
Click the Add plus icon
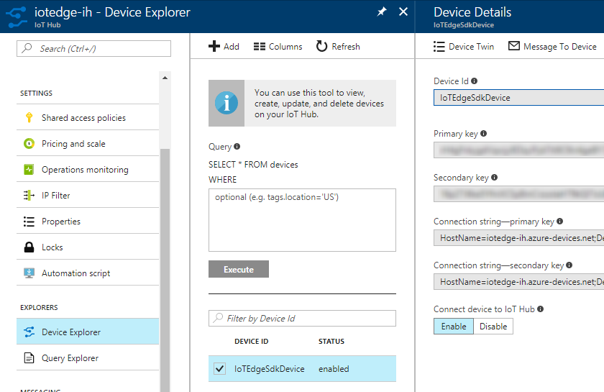[214, 47]
